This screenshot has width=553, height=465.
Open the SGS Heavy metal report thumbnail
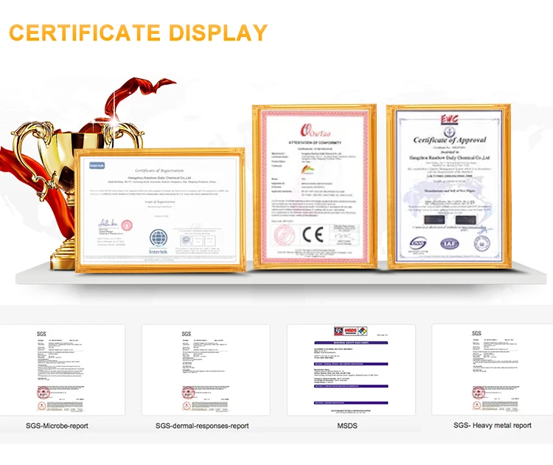(493, 370)
